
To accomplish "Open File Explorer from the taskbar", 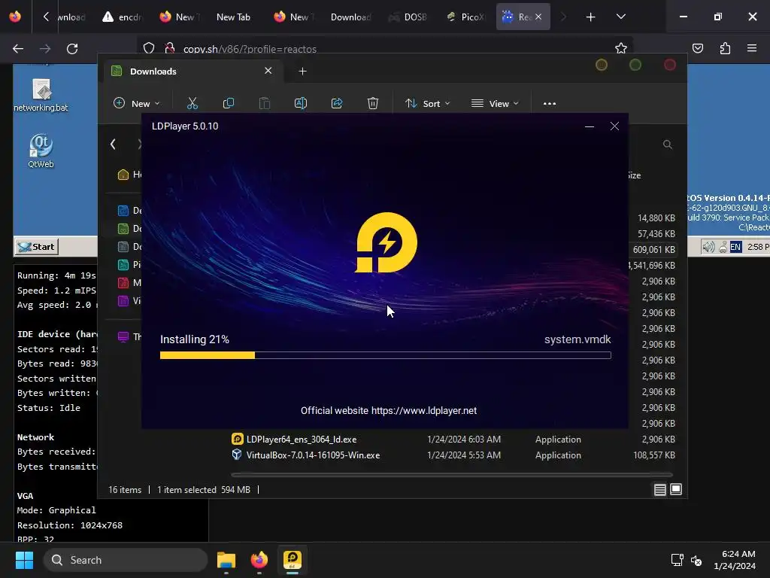I will click(x=226, y=560).
